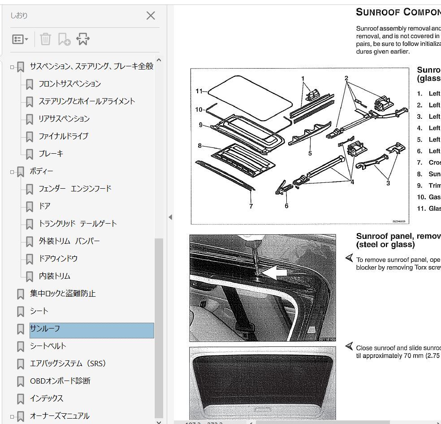Viewport: 441px width, 424px height.
Task: Jump to the ドアウィンドウ bookmark
Action: pyautogui.click(x=58, y=259)
